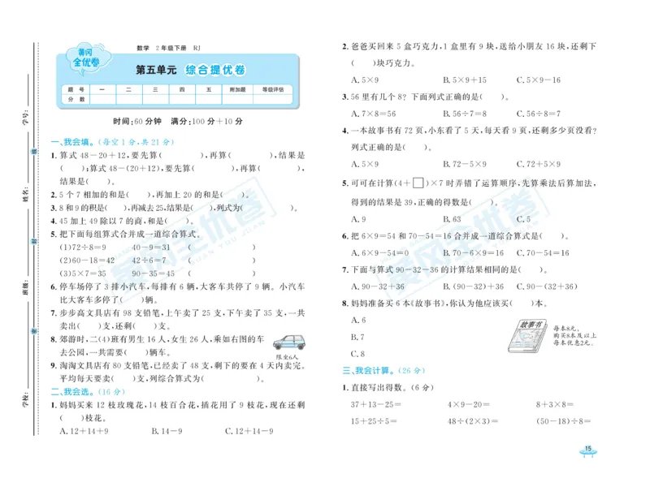Screen dimensions: 650x491
Task: Expand the 等级评估 score column
Action: point(272,88)
